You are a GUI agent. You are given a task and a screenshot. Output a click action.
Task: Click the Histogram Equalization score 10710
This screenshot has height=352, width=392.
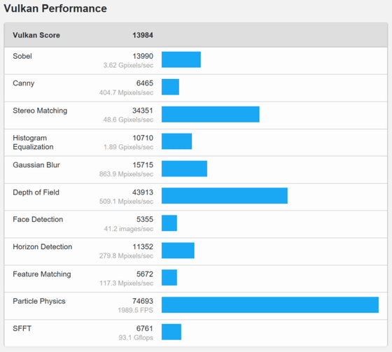143,138
